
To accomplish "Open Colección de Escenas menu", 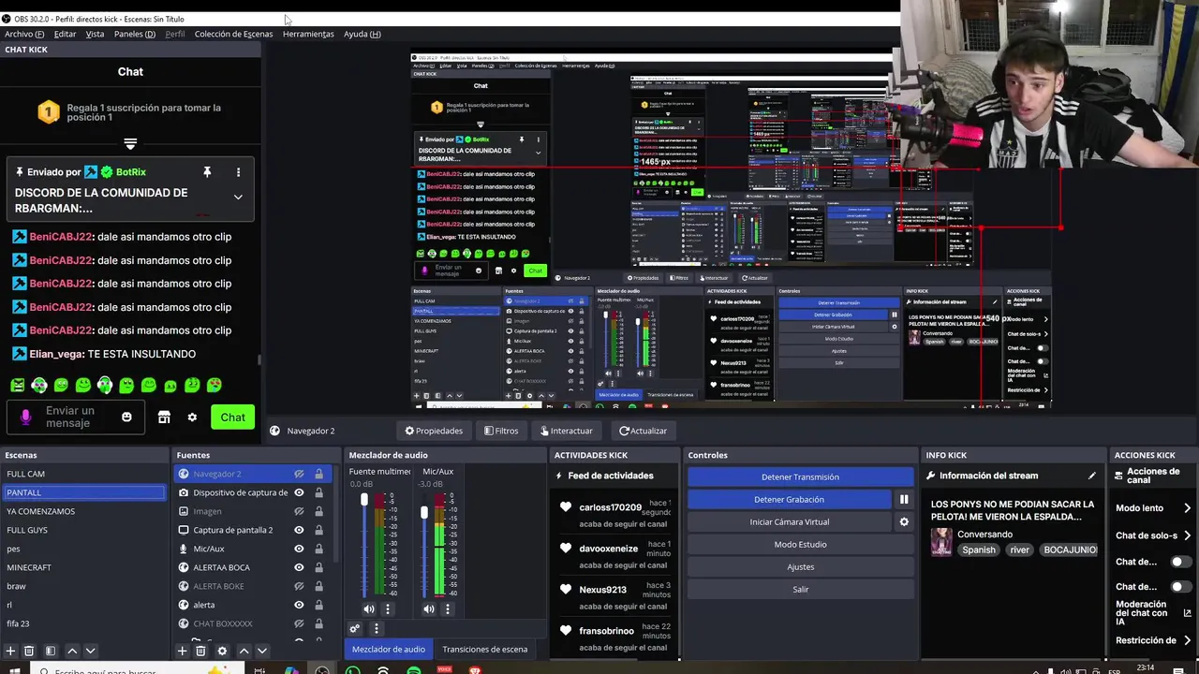I will click(233, 34).
